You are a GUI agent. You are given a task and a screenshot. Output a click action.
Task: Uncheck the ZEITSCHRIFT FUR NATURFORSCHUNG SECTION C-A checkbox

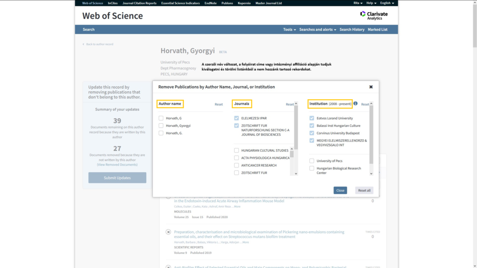(x=236, y=126)
